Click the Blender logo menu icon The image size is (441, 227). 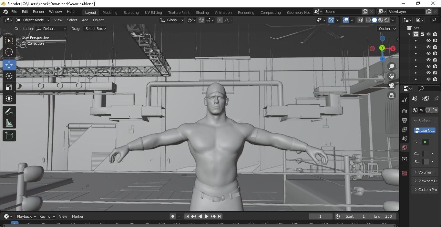coord(5,12)
